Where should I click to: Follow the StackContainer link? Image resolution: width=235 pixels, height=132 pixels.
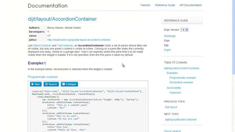[42, 45]
